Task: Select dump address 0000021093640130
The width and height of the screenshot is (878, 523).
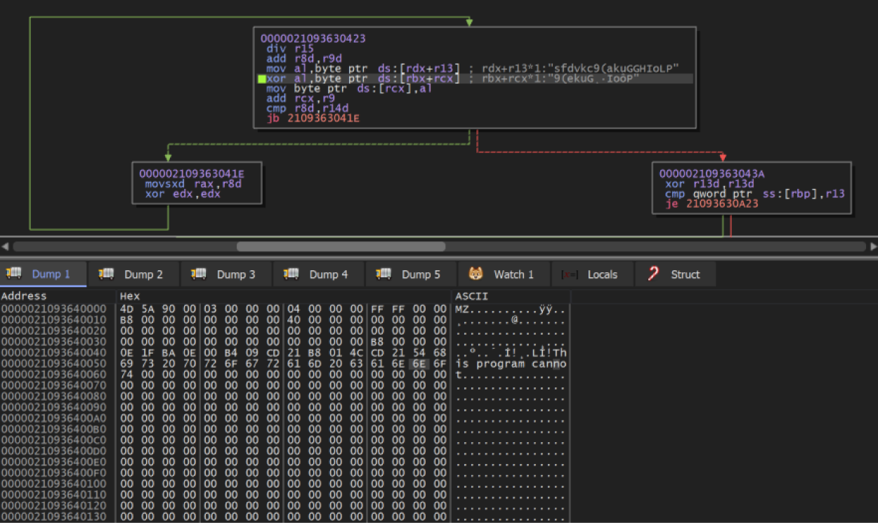Action: [54, 517]
